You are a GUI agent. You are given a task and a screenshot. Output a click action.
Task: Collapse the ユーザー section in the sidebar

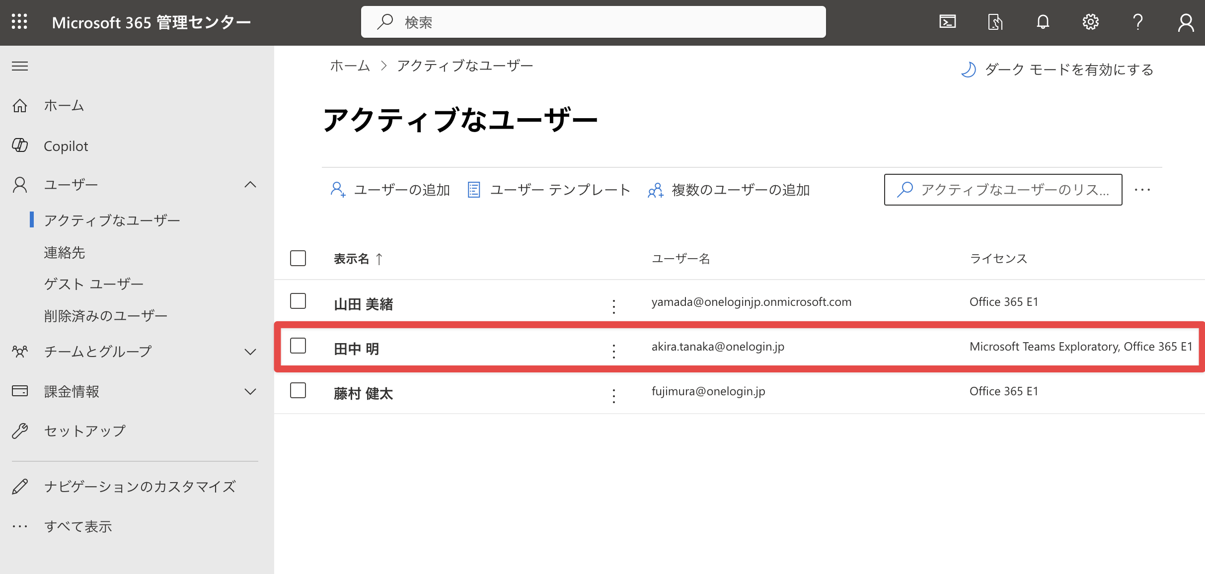point(250,185)
